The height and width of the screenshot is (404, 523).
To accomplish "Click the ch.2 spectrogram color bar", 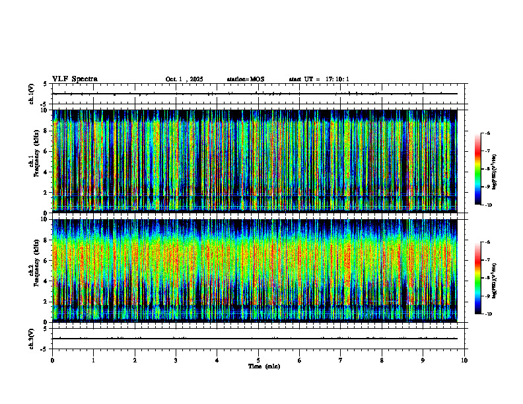I will tap(477, 278).
